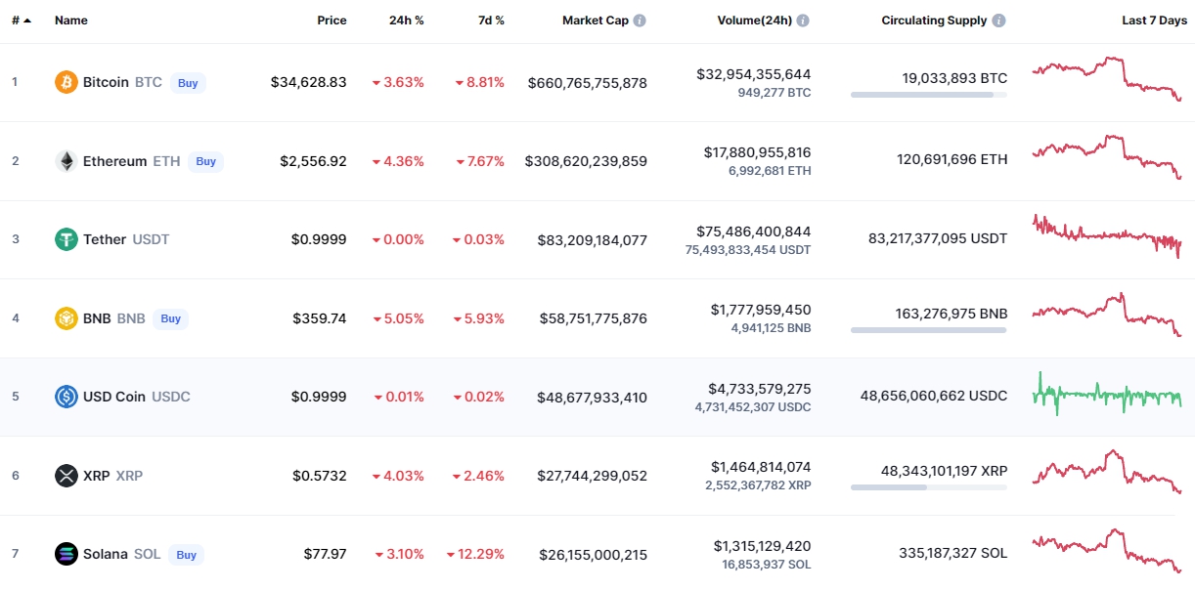Sort table by rank number column

22,21
